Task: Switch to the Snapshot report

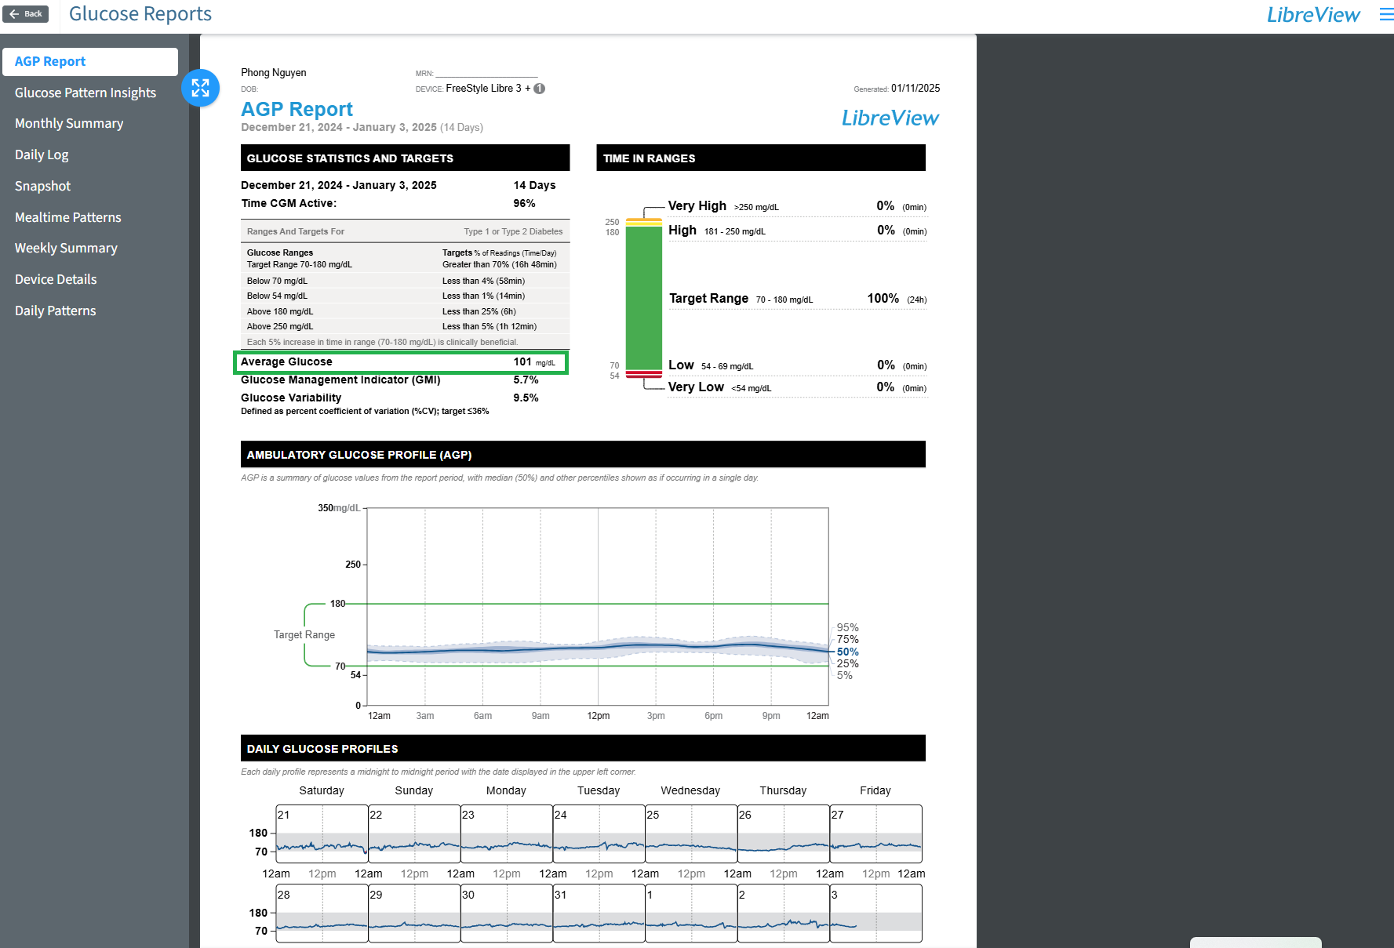Action: pos(42,186)
